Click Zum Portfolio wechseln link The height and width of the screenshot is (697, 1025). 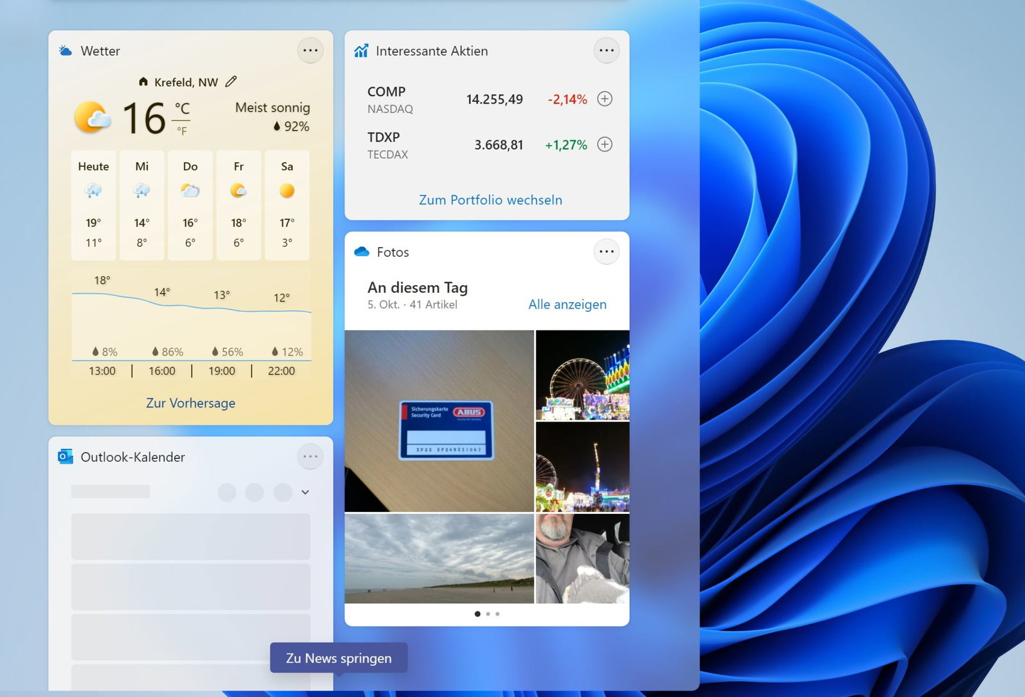490,200
